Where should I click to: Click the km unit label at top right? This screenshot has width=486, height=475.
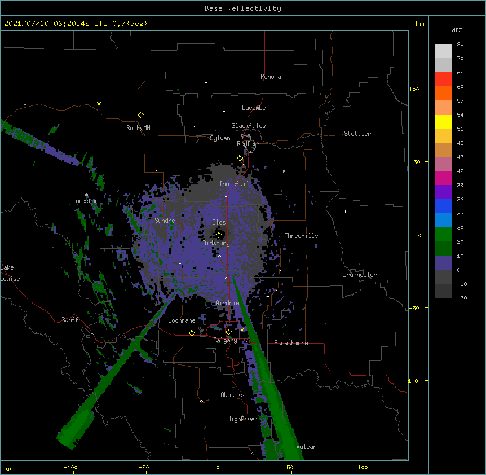pos(419,24)
